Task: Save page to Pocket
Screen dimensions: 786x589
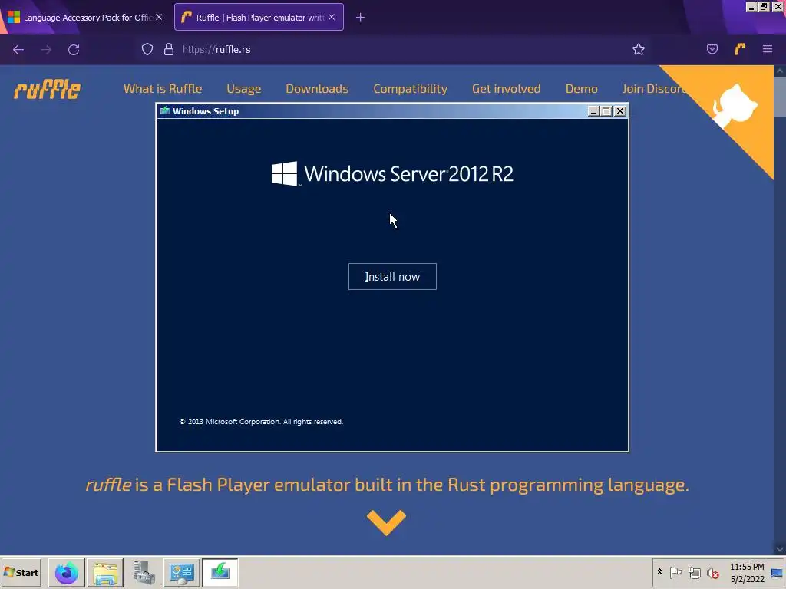Action: (x=712, y=49)
